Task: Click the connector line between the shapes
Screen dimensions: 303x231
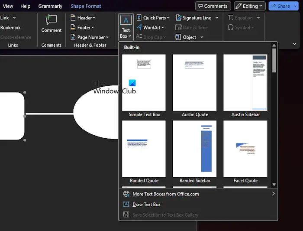Action: 49,114
